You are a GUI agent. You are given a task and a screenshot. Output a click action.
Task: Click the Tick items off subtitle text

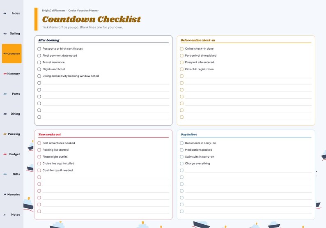pyautogui.click(x=83, y=27)
